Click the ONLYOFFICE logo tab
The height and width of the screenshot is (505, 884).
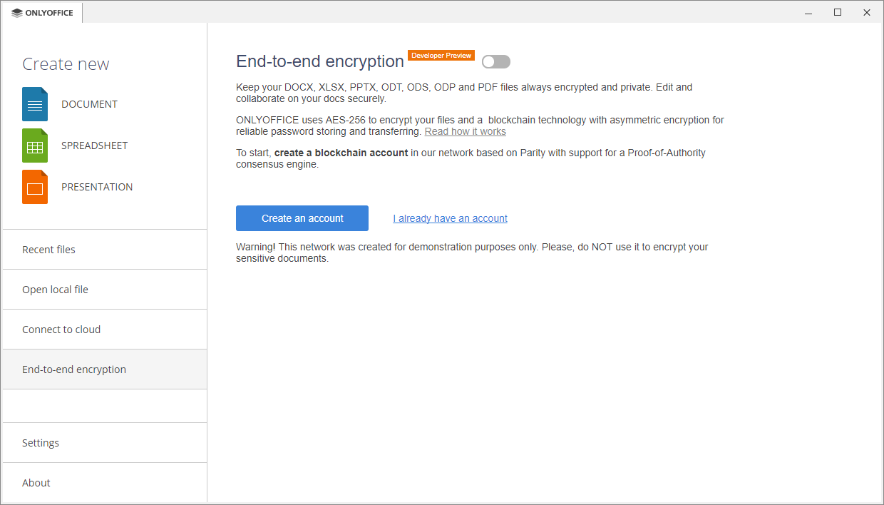[x=43, y=13]
